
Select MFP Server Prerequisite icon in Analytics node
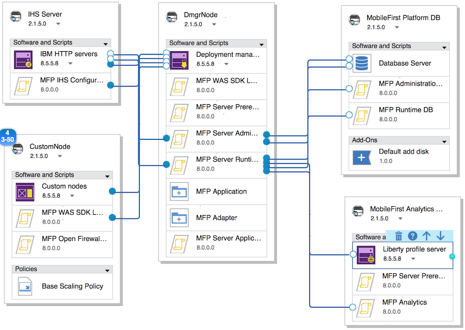tap(366, 282)
